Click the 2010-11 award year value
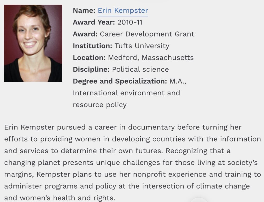 tap(130, 22)
